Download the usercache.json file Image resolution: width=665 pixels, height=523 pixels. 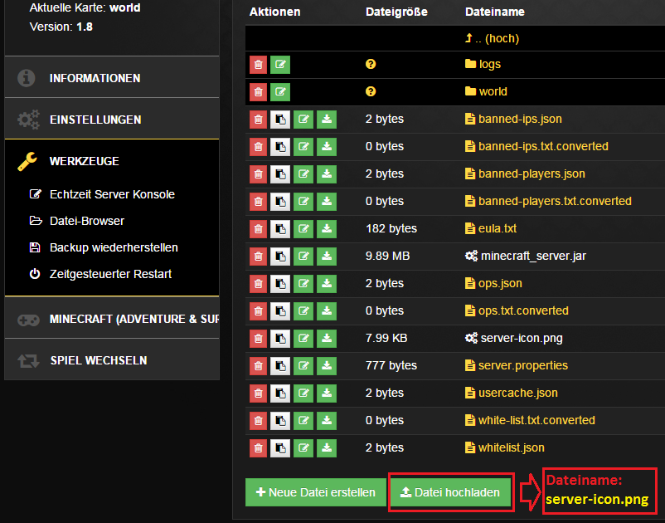tap(327, 393)
